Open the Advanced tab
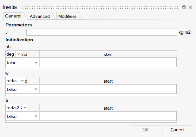Viewport: 196px width, 137px height. coord(40,16)
